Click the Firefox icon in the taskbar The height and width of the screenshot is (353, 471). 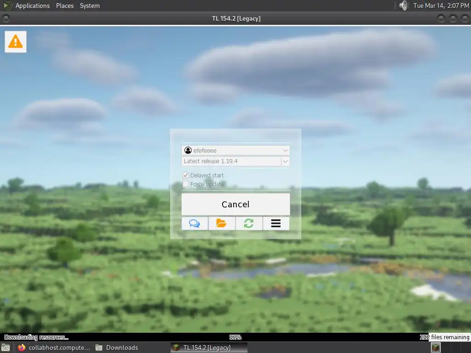pyautogui.click(x=22, y=347)
